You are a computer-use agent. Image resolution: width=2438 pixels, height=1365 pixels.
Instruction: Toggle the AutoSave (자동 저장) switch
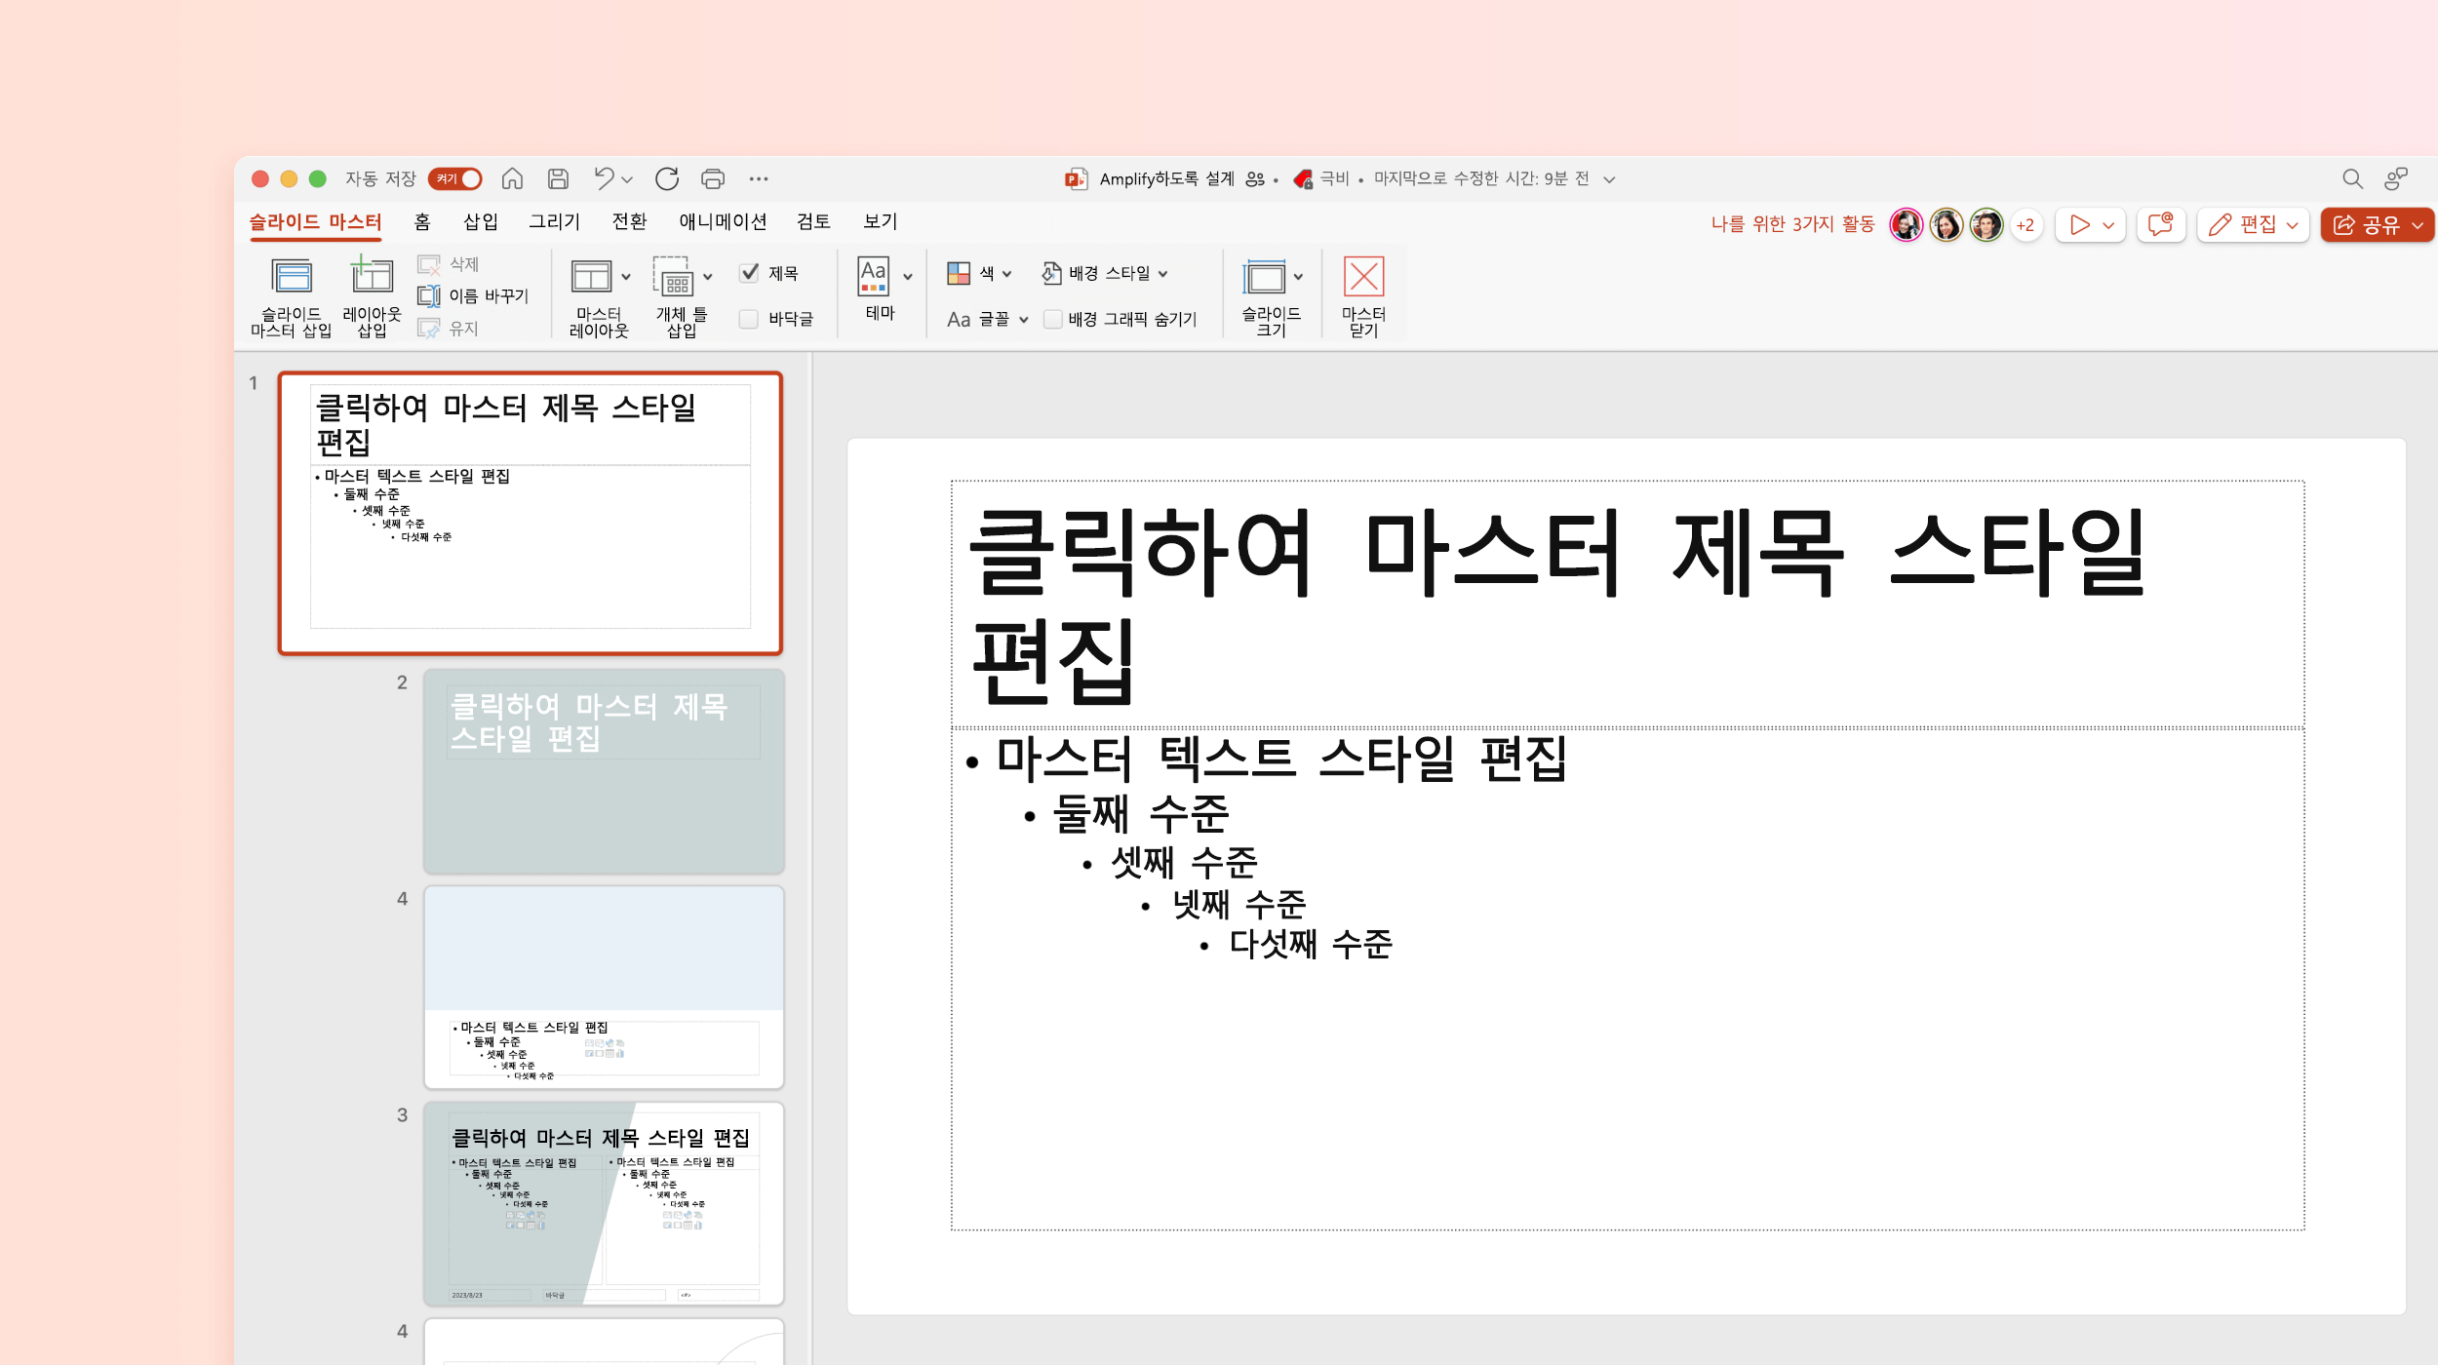click(x=454, y=178)
